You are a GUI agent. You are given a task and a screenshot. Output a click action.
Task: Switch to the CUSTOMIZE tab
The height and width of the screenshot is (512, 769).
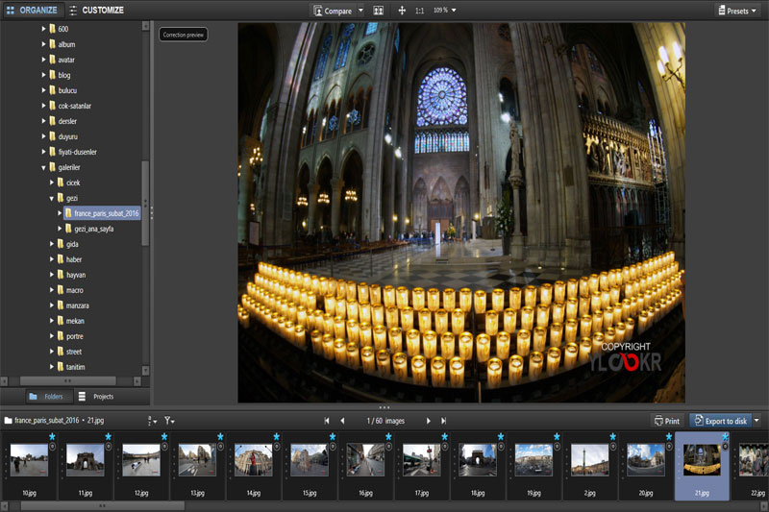coord(97,10)
